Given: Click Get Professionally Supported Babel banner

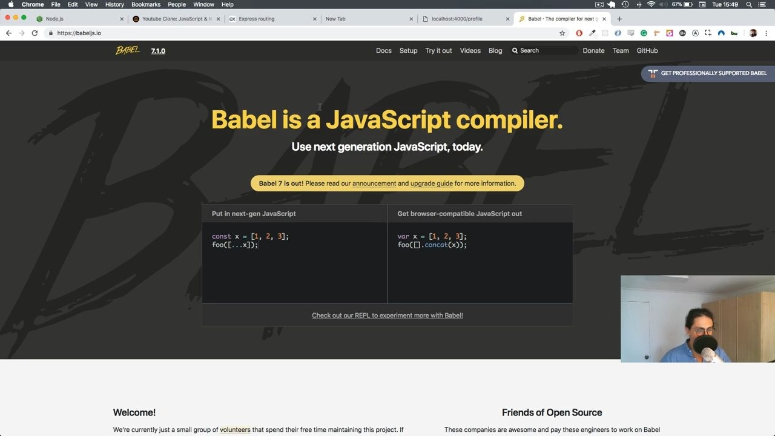Looking at the screenshot, I should [x=708, y=73].
